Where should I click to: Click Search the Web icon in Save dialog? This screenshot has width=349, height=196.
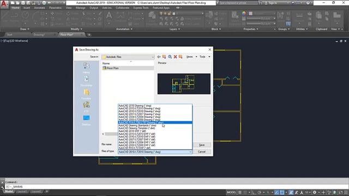point(170,57)
